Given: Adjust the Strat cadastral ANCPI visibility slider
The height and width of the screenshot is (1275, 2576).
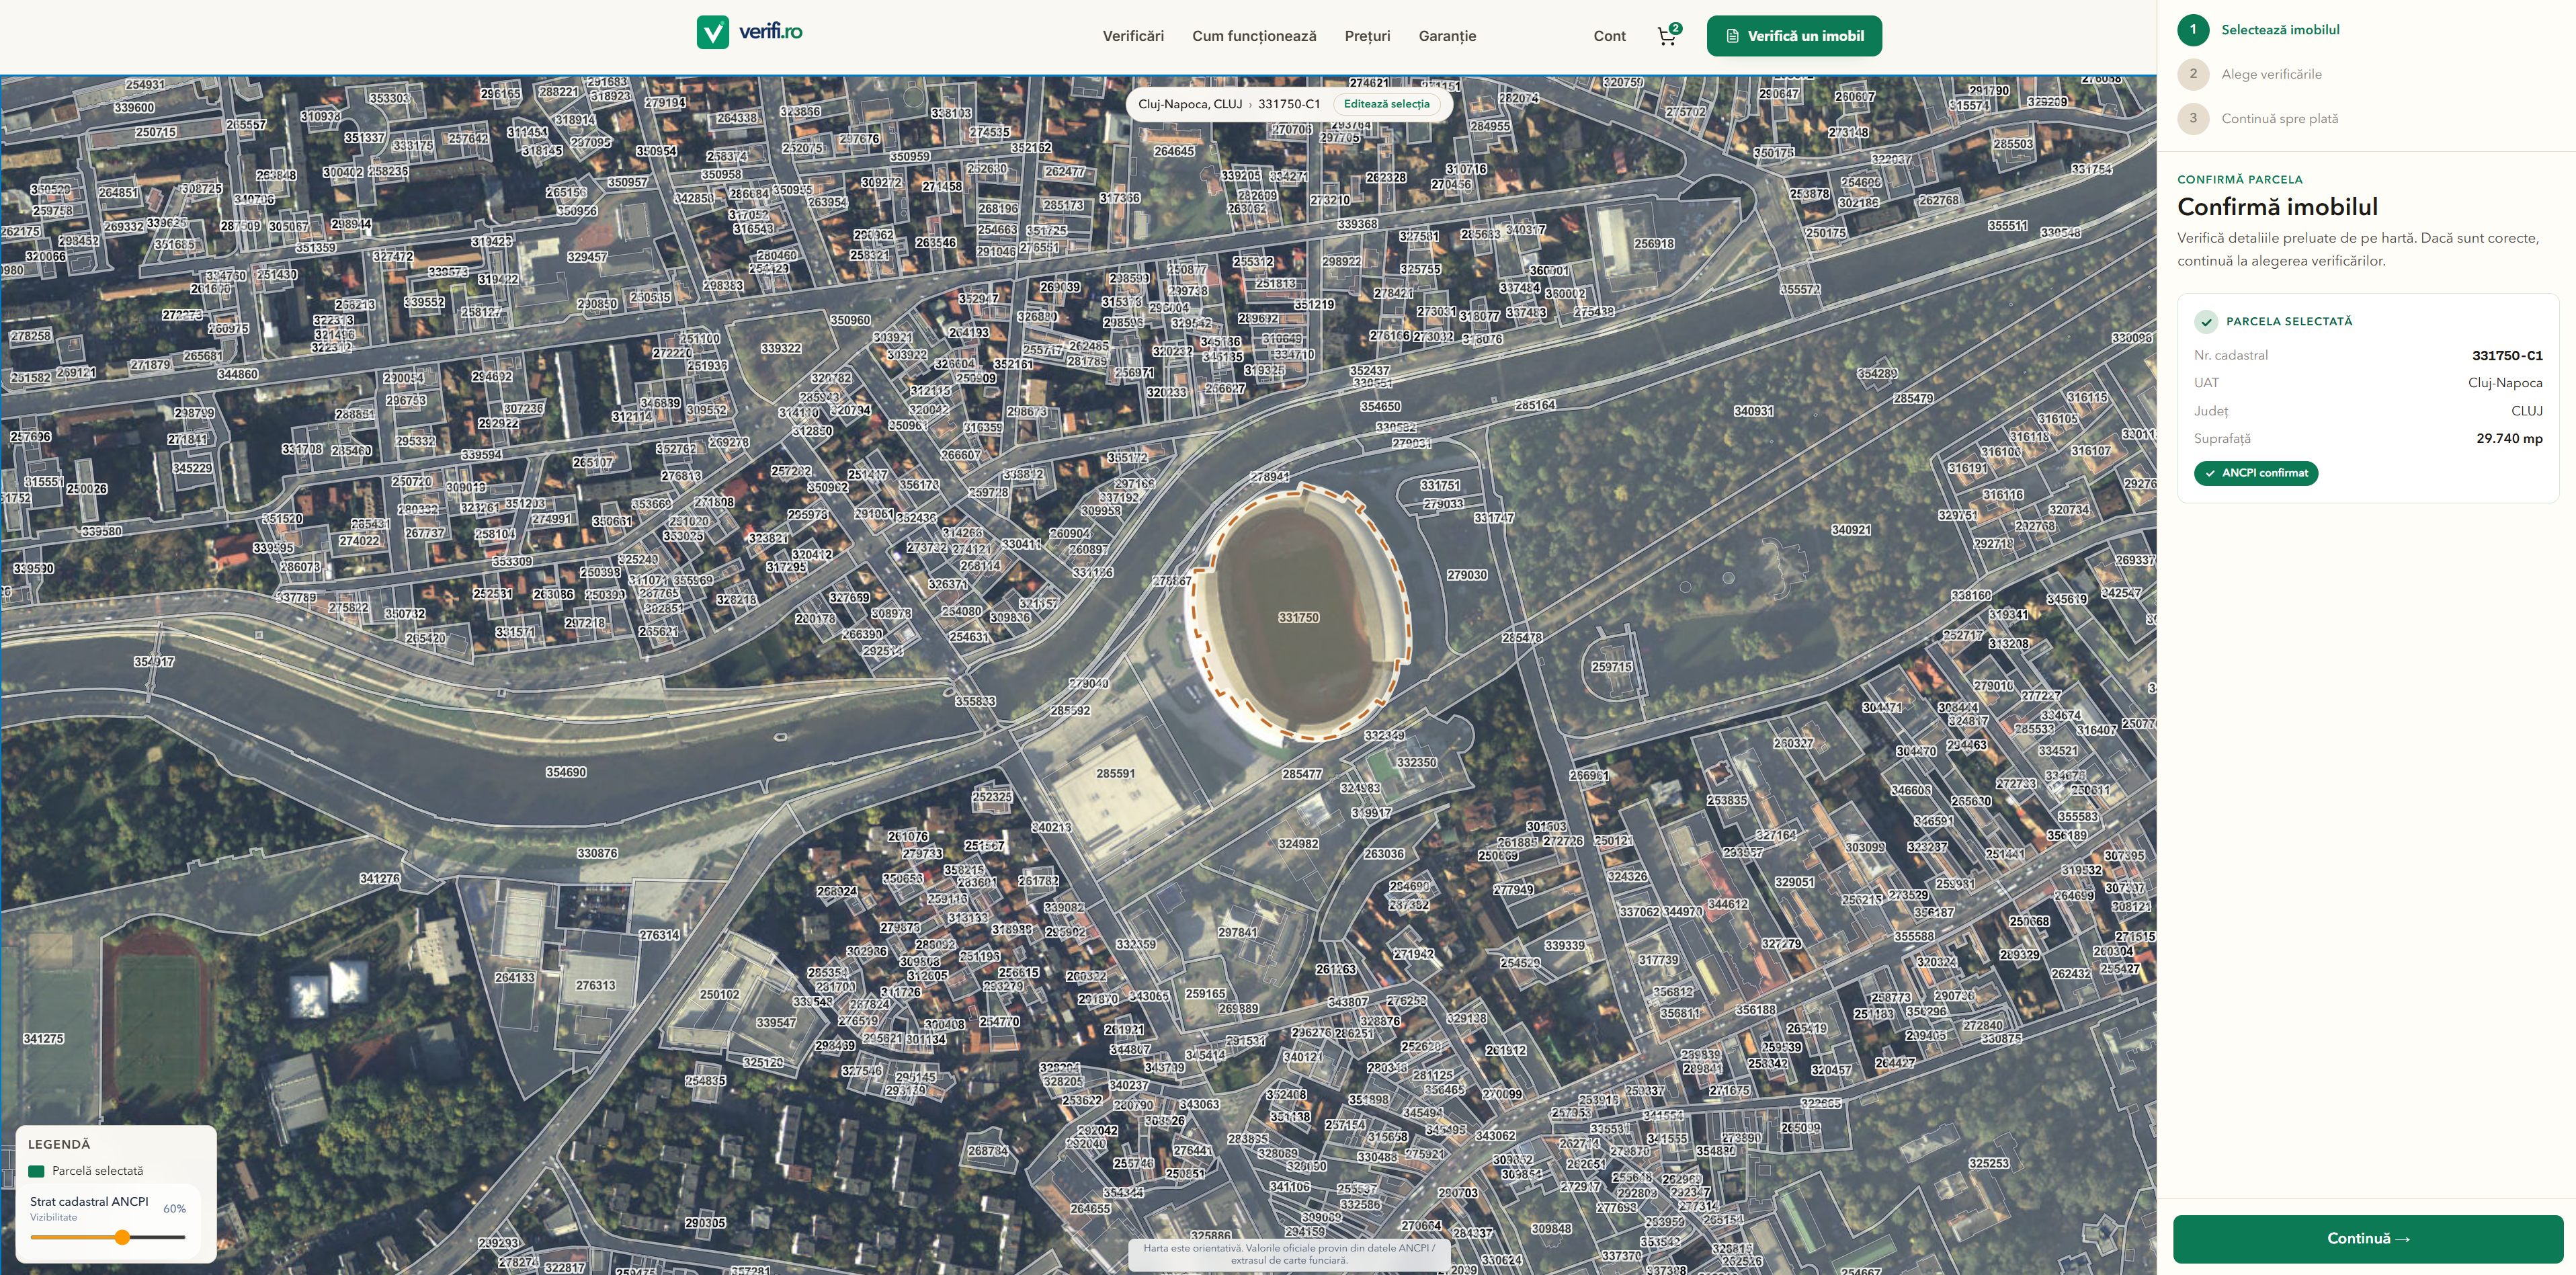Looking at the screenshot, I should 122,1237.
